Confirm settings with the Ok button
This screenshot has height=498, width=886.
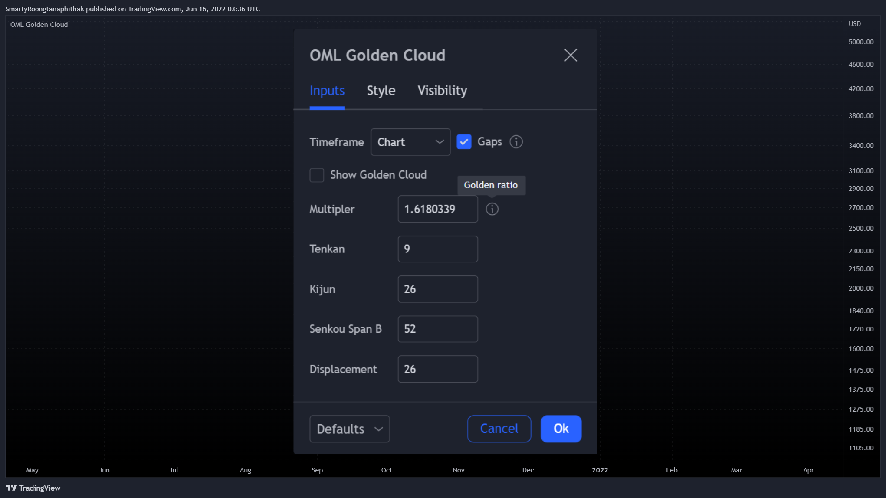click(561, 429)
